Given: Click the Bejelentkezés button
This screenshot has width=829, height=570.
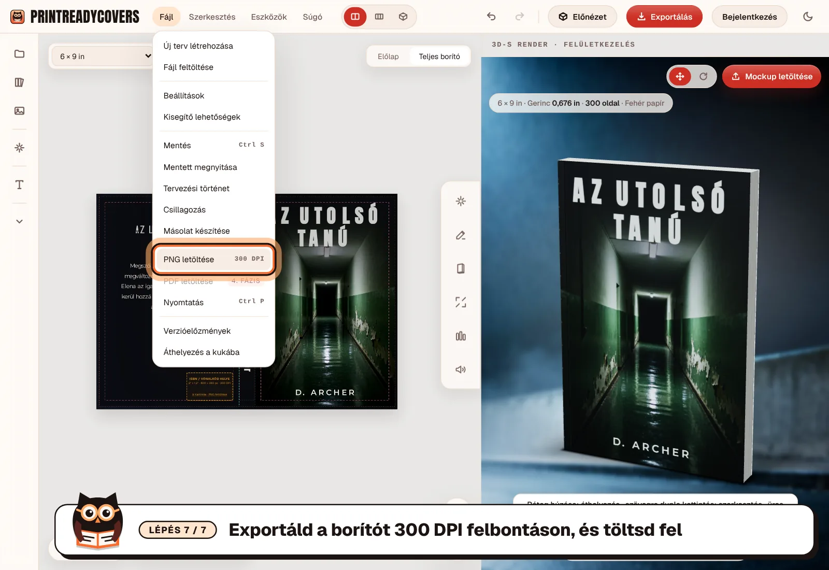Looking at the screenshot, I should click(x=749, y=17).
